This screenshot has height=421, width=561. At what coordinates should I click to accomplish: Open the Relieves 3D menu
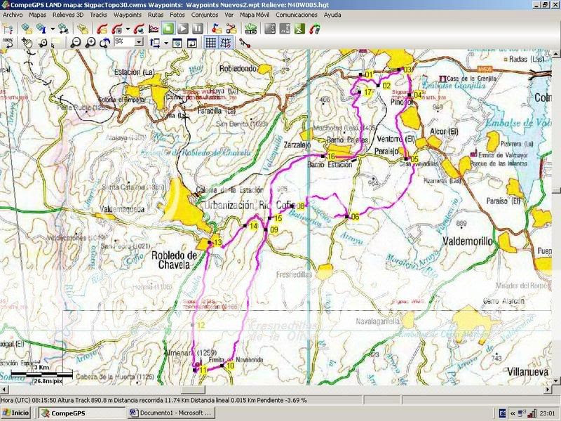(x=68, y=15)
